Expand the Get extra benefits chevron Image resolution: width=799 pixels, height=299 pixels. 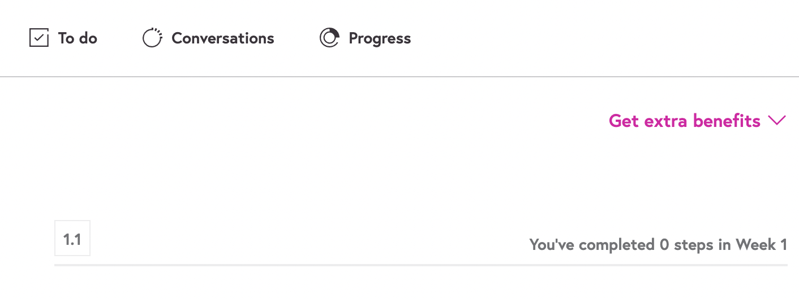point(777,120)
